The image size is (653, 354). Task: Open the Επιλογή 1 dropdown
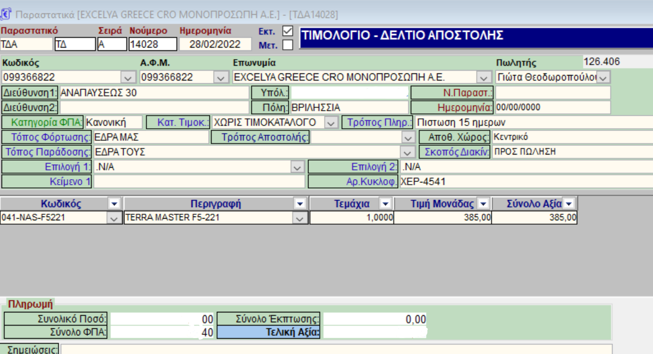tap(296, 167)
